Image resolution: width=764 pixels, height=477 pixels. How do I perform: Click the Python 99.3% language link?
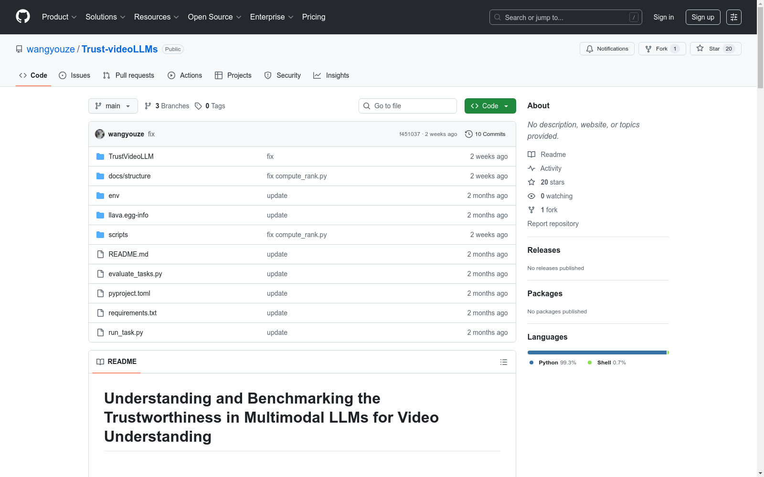click(553, 363)
